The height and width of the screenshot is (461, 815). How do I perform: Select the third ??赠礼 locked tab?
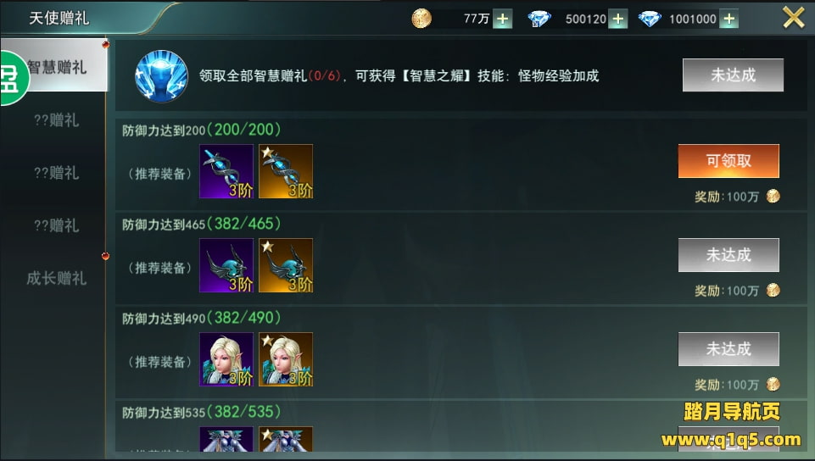click(x=56, y=225)
